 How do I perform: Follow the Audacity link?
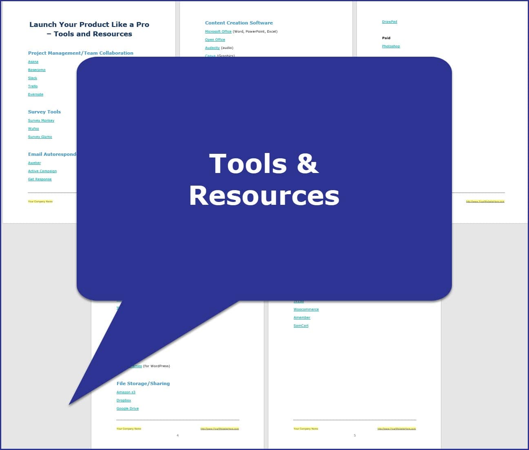pos(212,48)
